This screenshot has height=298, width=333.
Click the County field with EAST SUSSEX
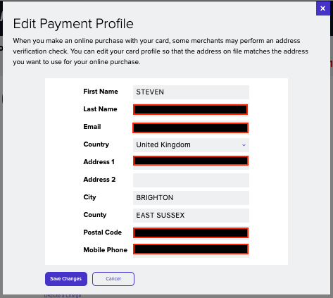click(191, 216)
